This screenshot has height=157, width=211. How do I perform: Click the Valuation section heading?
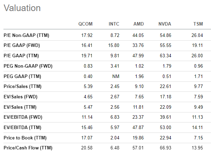[x=22, y=8]
